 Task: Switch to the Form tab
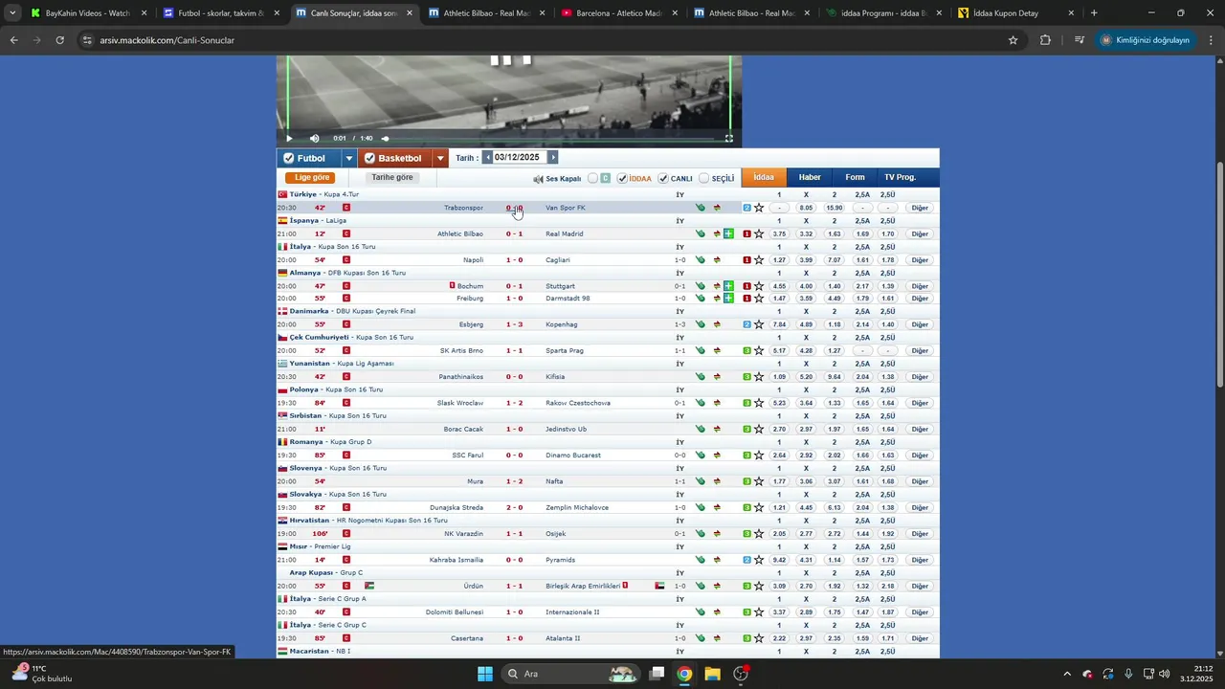[855, 177]
